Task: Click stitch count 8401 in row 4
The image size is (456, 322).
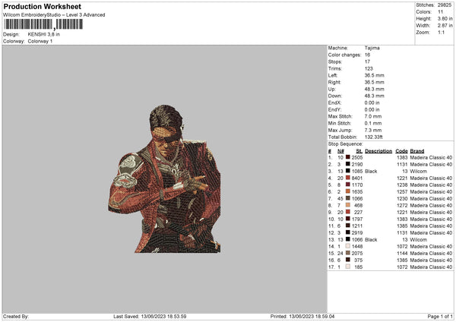Action: coord(357,178)
